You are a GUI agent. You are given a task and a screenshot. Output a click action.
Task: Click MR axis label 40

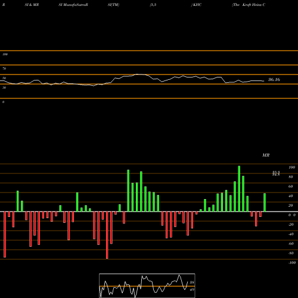point(291,196)
